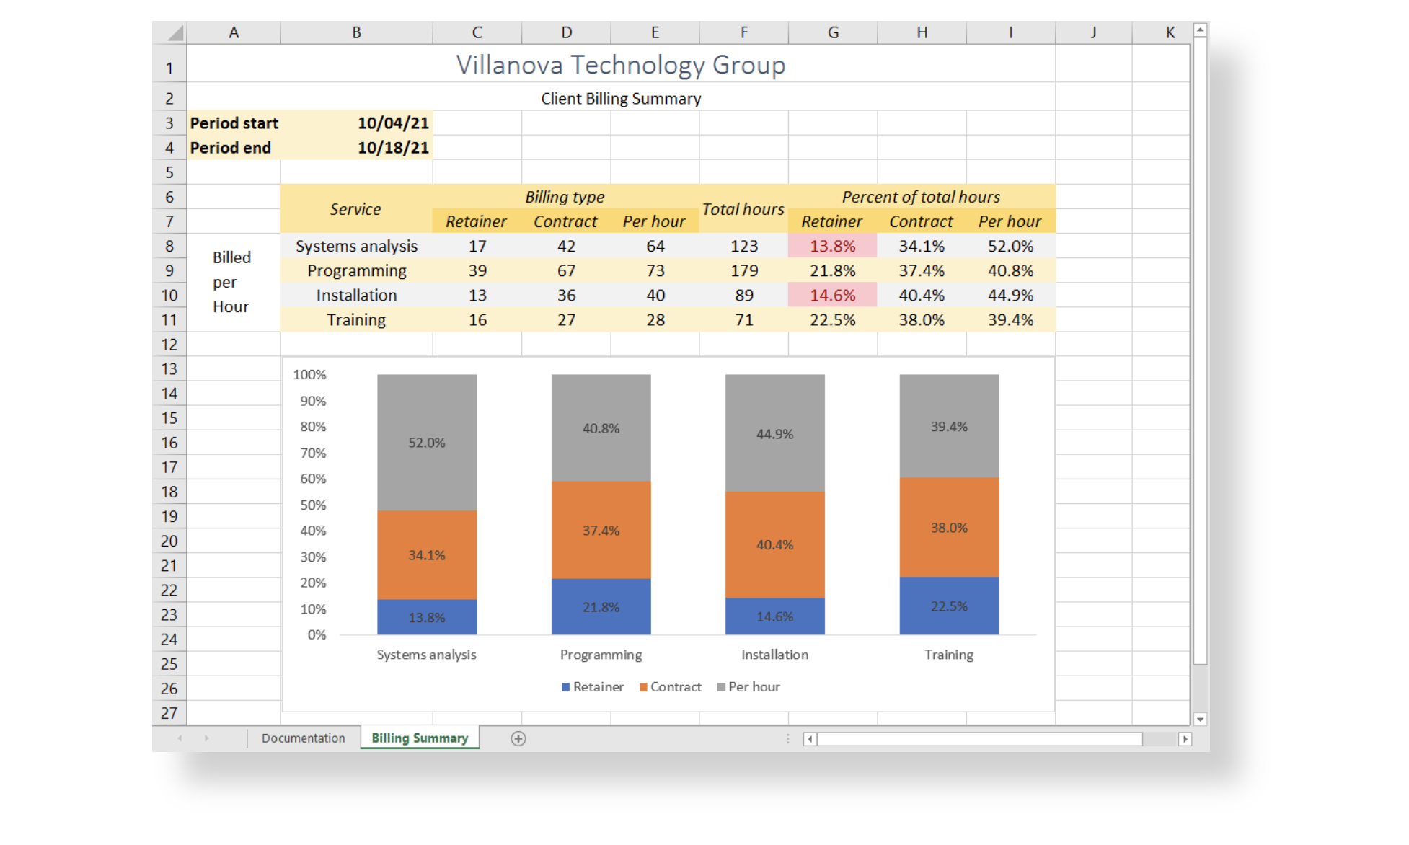
Task: Click the New sheet plus icon
Action: click(518, 738)
